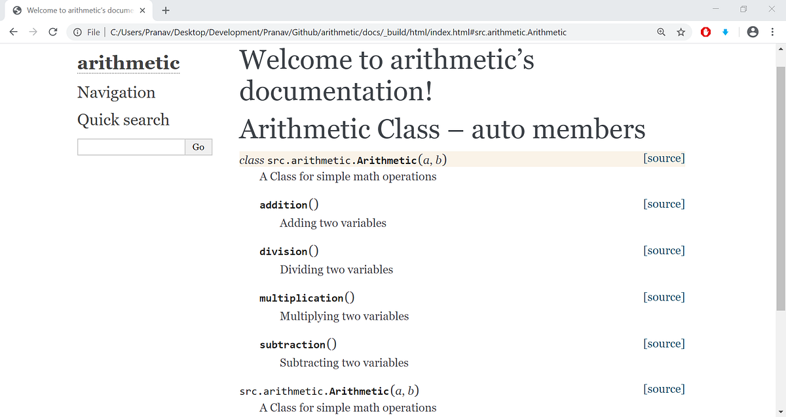The height and width of the screenshot is (417, 786).
Task: Click the red AdBlock shield icon
Action: [705, 31]
